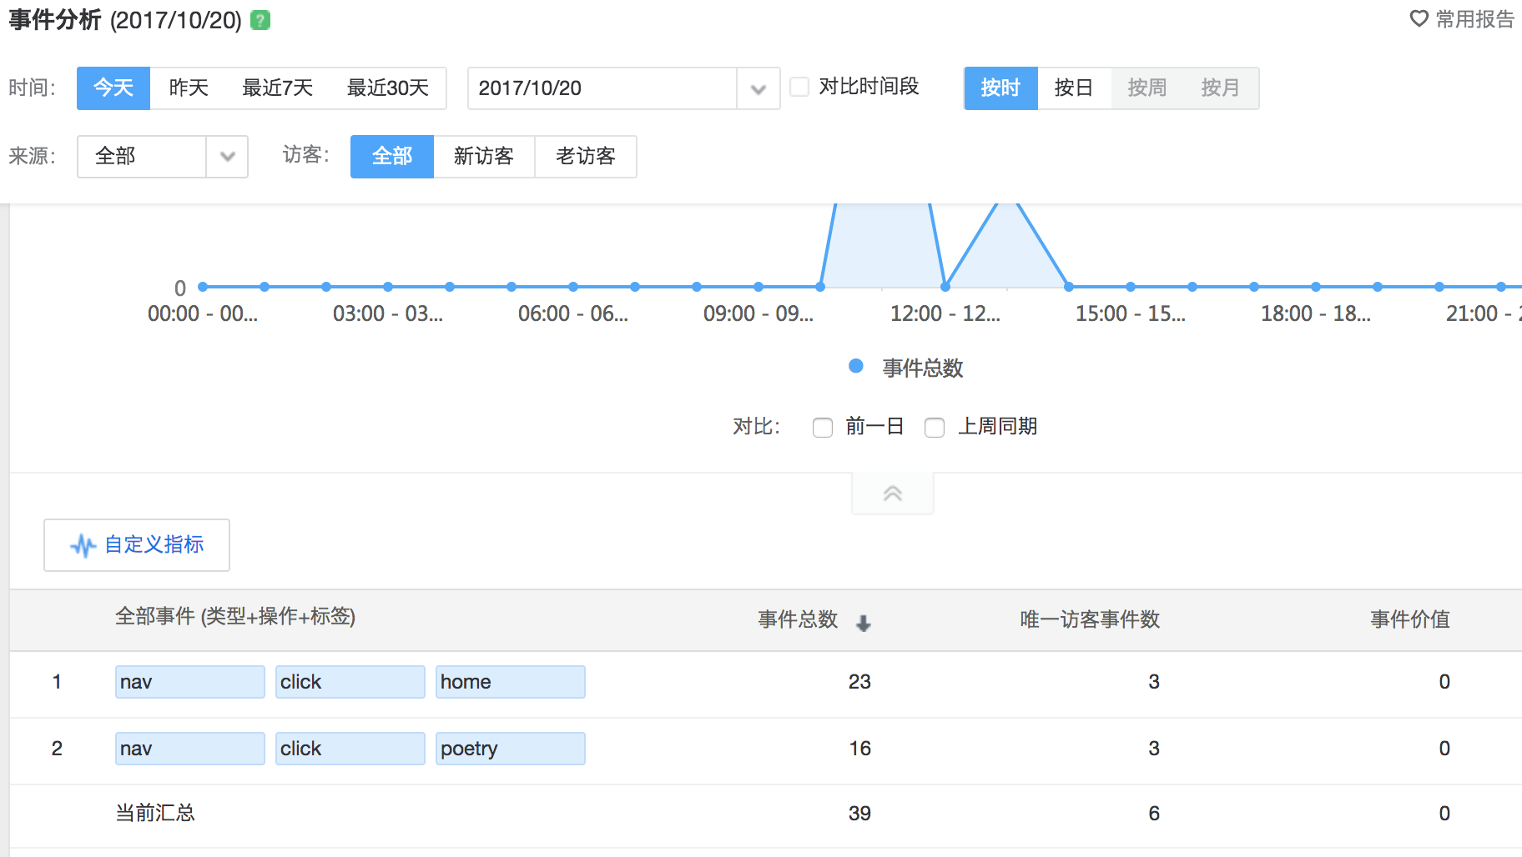Select the 最近30天 time tab

click(x=388, y=88)
